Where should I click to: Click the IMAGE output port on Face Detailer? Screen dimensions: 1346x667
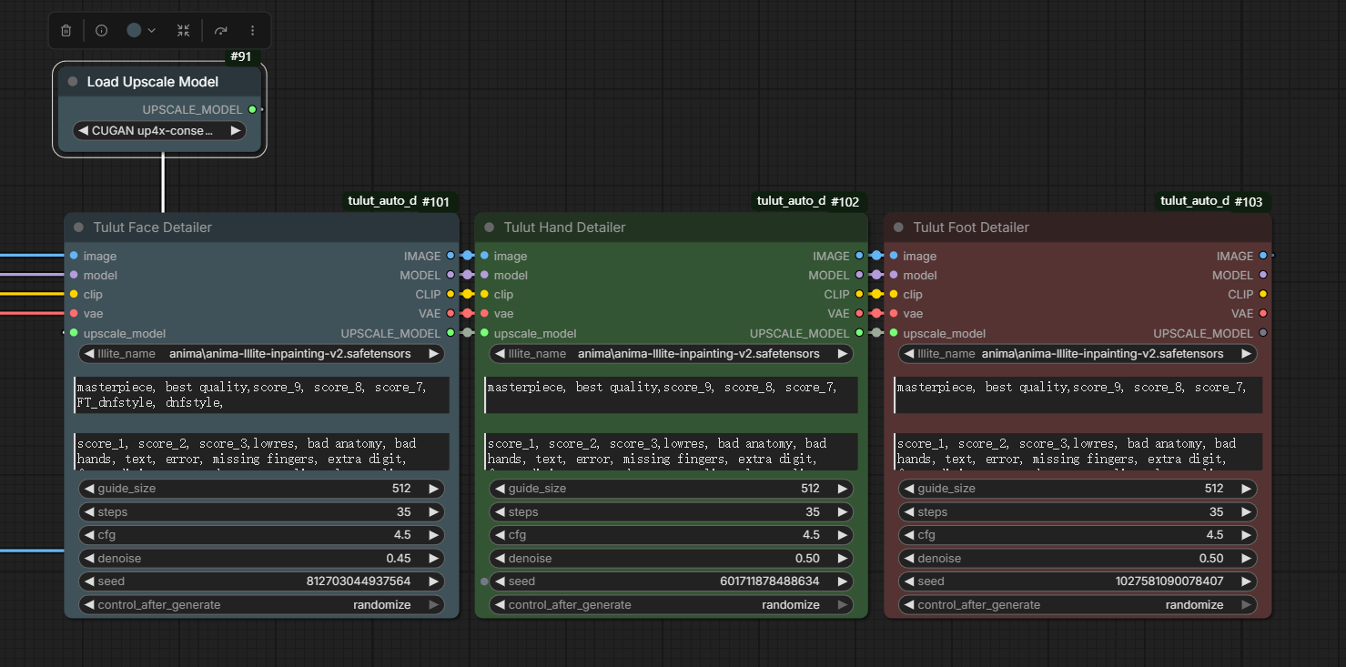[x=450, y=256]
